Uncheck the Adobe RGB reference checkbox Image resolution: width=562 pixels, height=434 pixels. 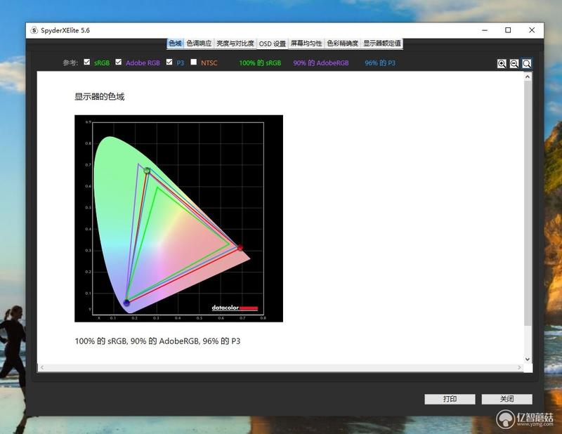click(x=118, y=62)
